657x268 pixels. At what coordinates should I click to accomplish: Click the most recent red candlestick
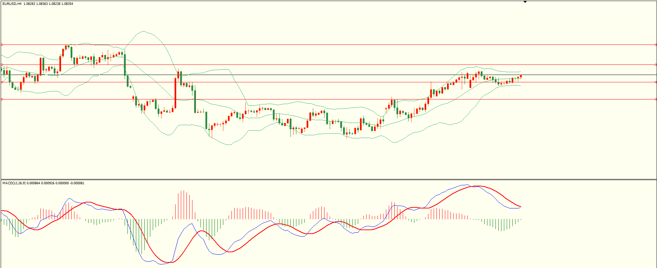pyautogui.click(x=521, y=76)
